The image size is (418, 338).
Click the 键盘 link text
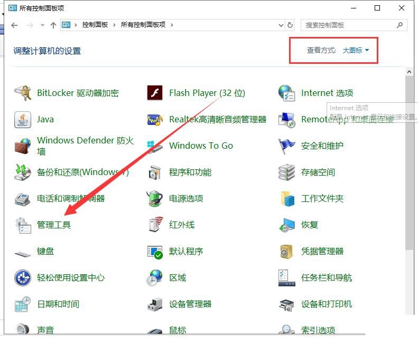click(x=45, y=252)
